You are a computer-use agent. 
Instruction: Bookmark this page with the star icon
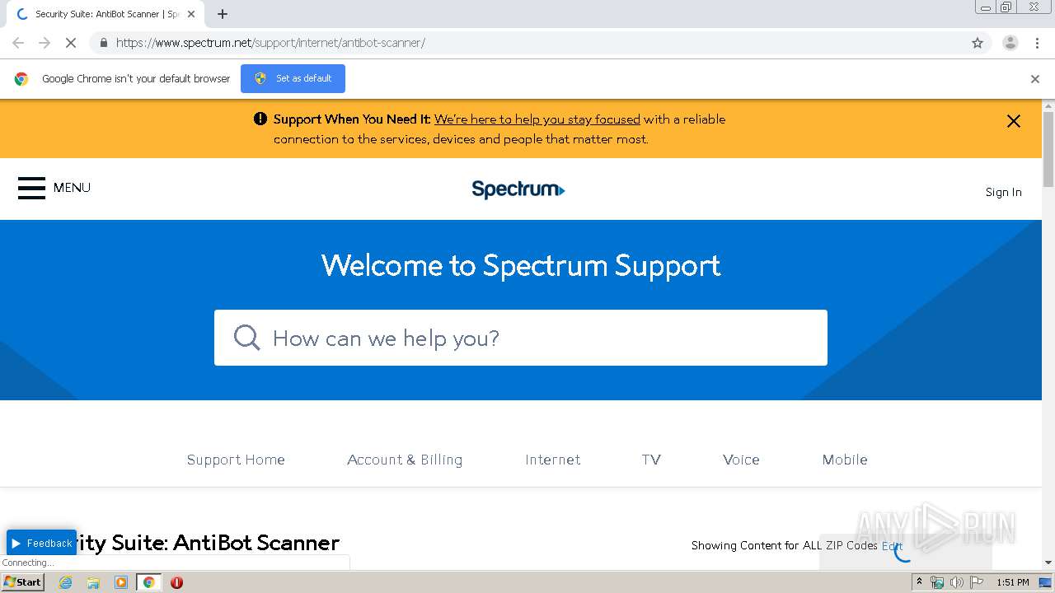click(978, 43)
